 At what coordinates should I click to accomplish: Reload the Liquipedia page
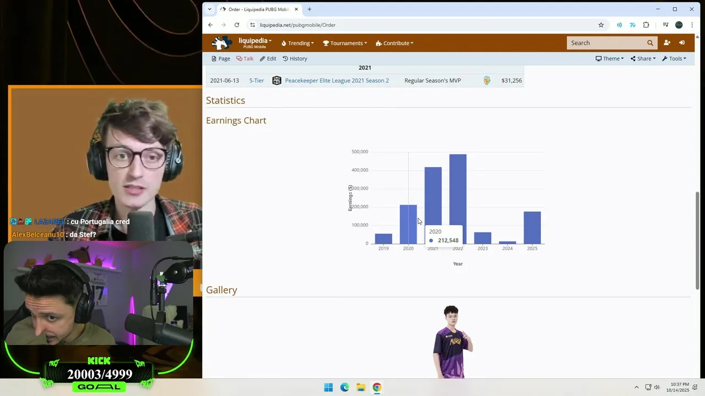237,25
